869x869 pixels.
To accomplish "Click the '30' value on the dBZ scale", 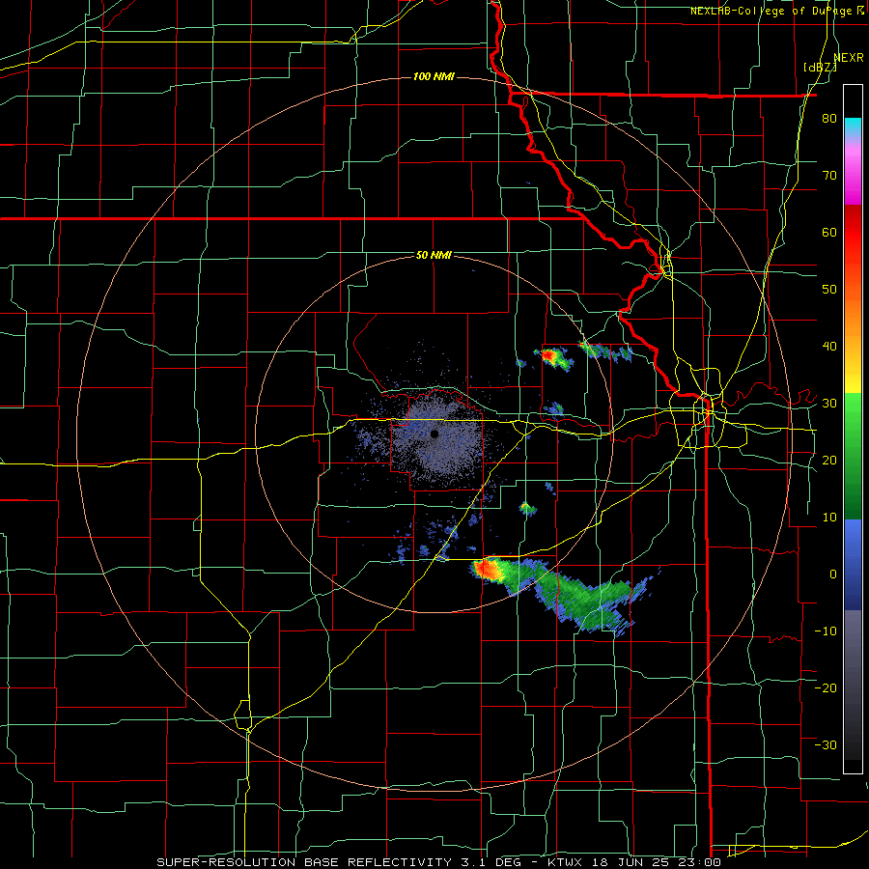I will point(829,404).
